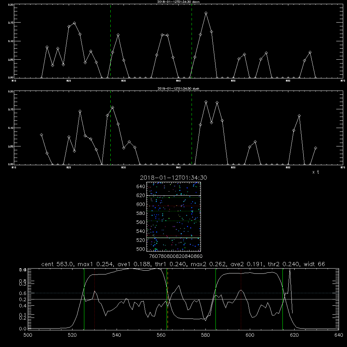This screenshot has width=347, height=347.
Task: Select the 'thr2 0.240' value text
Action: coord(284,264)
